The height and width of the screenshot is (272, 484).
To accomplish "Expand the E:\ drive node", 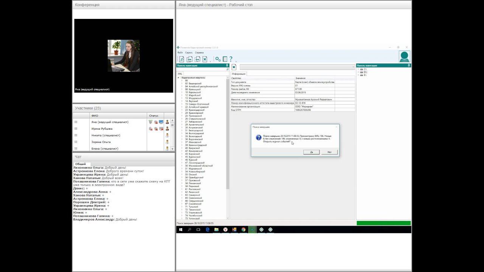I will pyautogui.click(x=358, y=75).
